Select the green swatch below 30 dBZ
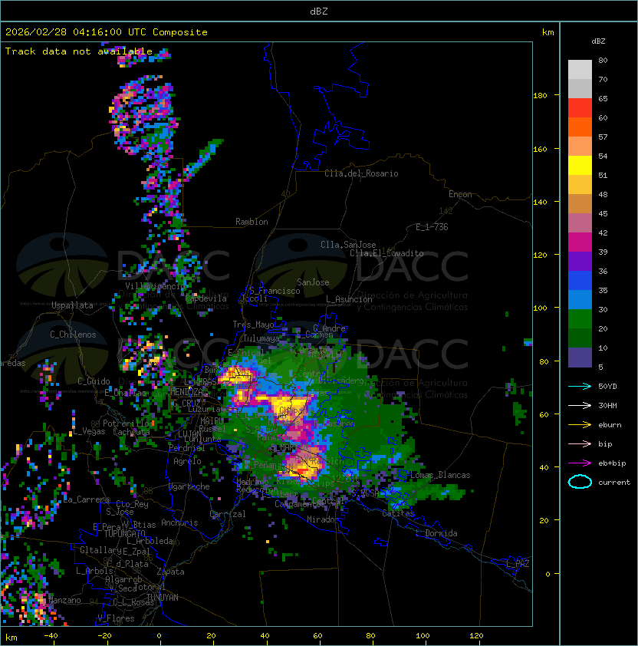This screenshot has width=638, height=646. 580,319
